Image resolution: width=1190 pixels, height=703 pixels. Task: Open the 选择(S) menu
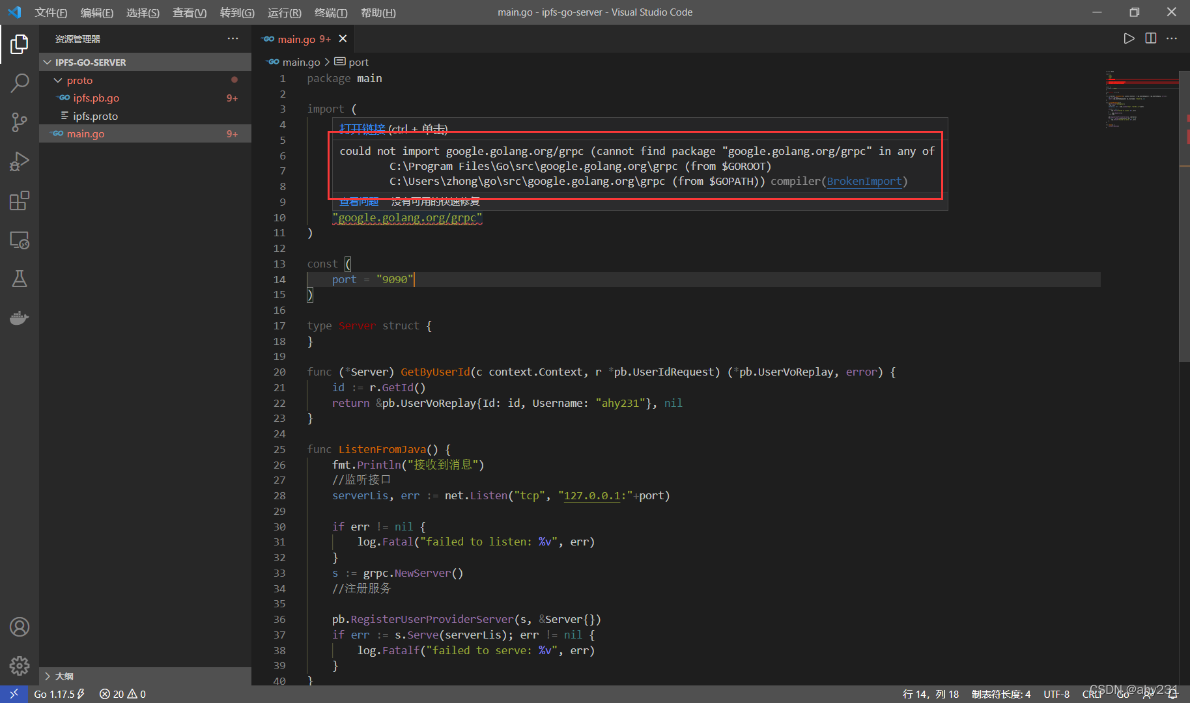[x=143, y=12]
